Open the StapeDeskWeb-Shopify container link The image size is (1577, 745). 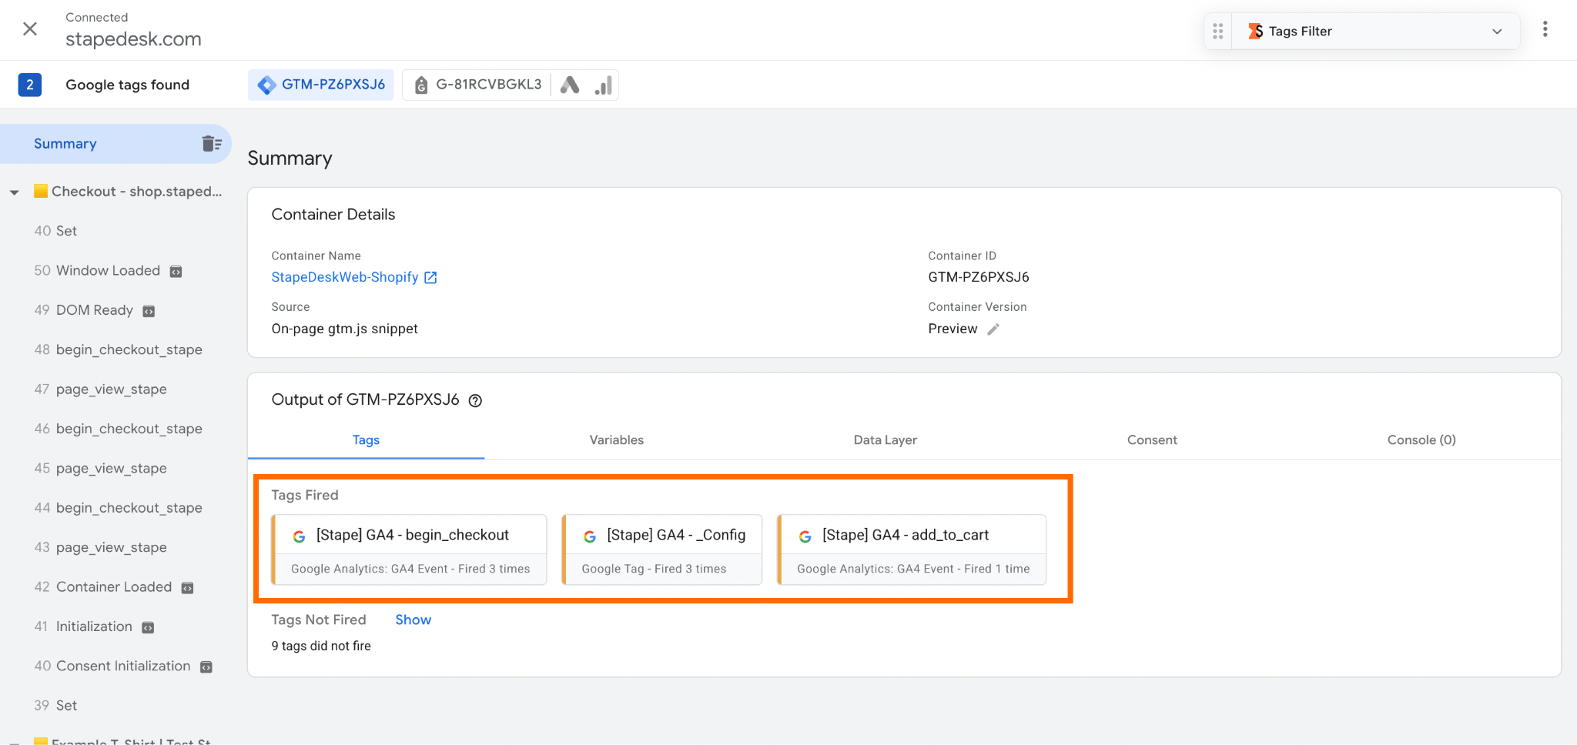tap(344, 277)
